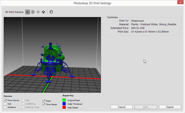Toggle the Raft checkbox
The height and width of the screenshot is (113, 185).
pyautogui.click(x=23, y=100)
